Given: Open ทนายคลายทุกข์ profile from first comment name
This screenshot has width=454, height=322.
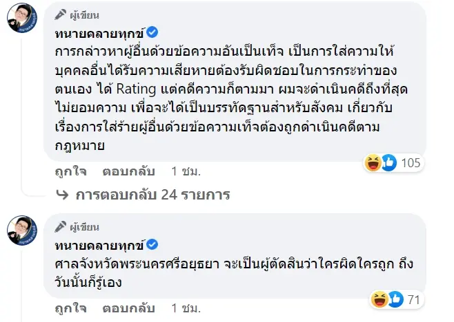Looking at the screenshot, I should 100,32.
